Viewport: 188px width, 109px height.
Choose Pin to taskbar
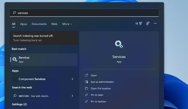point(99,101)
